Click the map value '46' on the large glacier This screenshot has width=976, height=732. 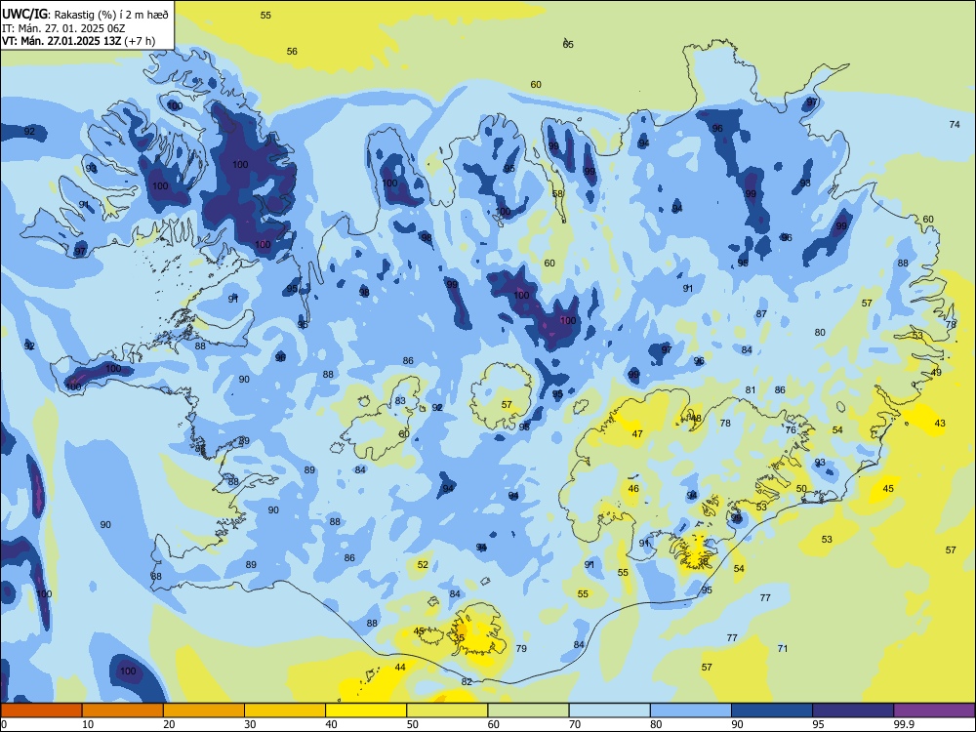tap(633, 489)
